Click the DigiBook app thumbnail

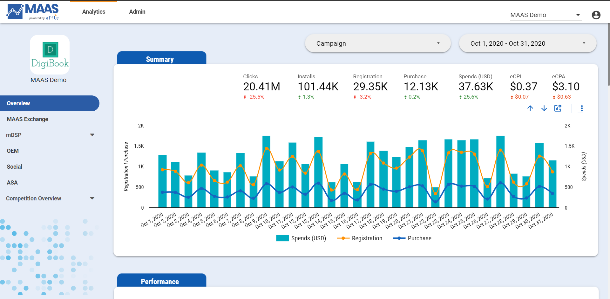pyautogui.click(x=49, y=55)
